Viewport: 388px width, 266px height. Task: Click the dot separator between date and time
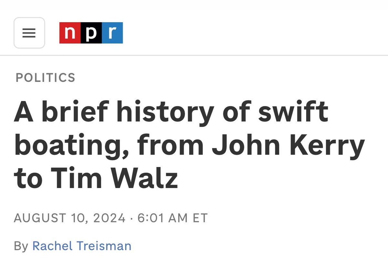pos(131,218)
